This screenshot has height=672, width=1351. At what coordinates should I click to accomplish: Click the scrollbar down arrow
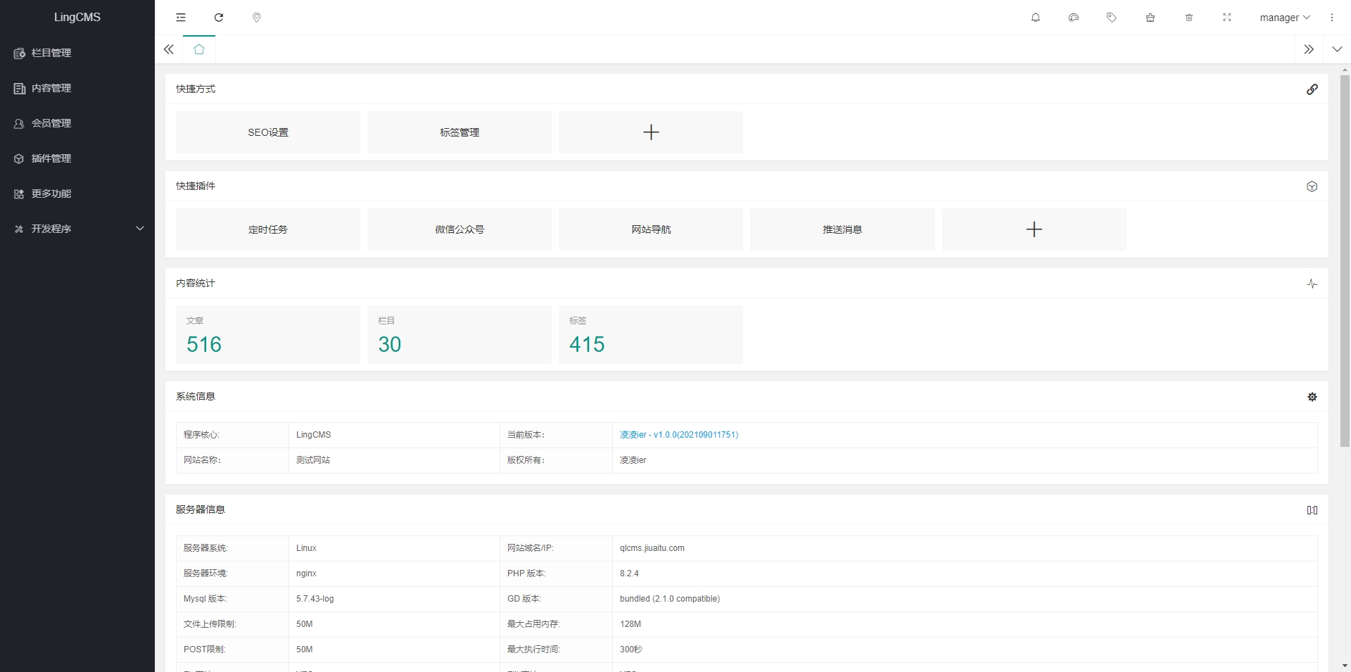click(1345, 666)
